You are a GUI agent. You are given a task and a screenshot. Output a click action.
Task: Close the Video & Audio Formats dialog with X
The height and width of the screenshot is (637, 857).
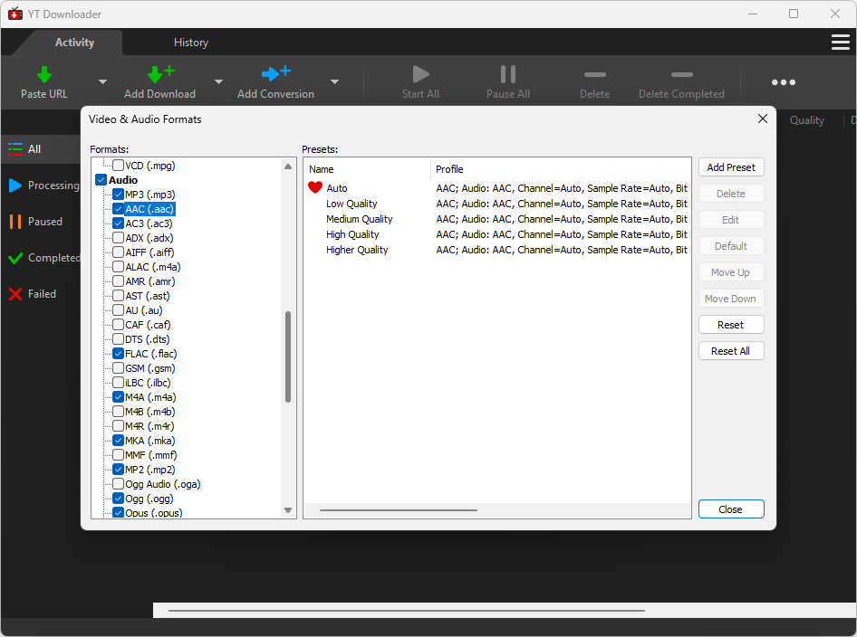[x=763, y=119]
